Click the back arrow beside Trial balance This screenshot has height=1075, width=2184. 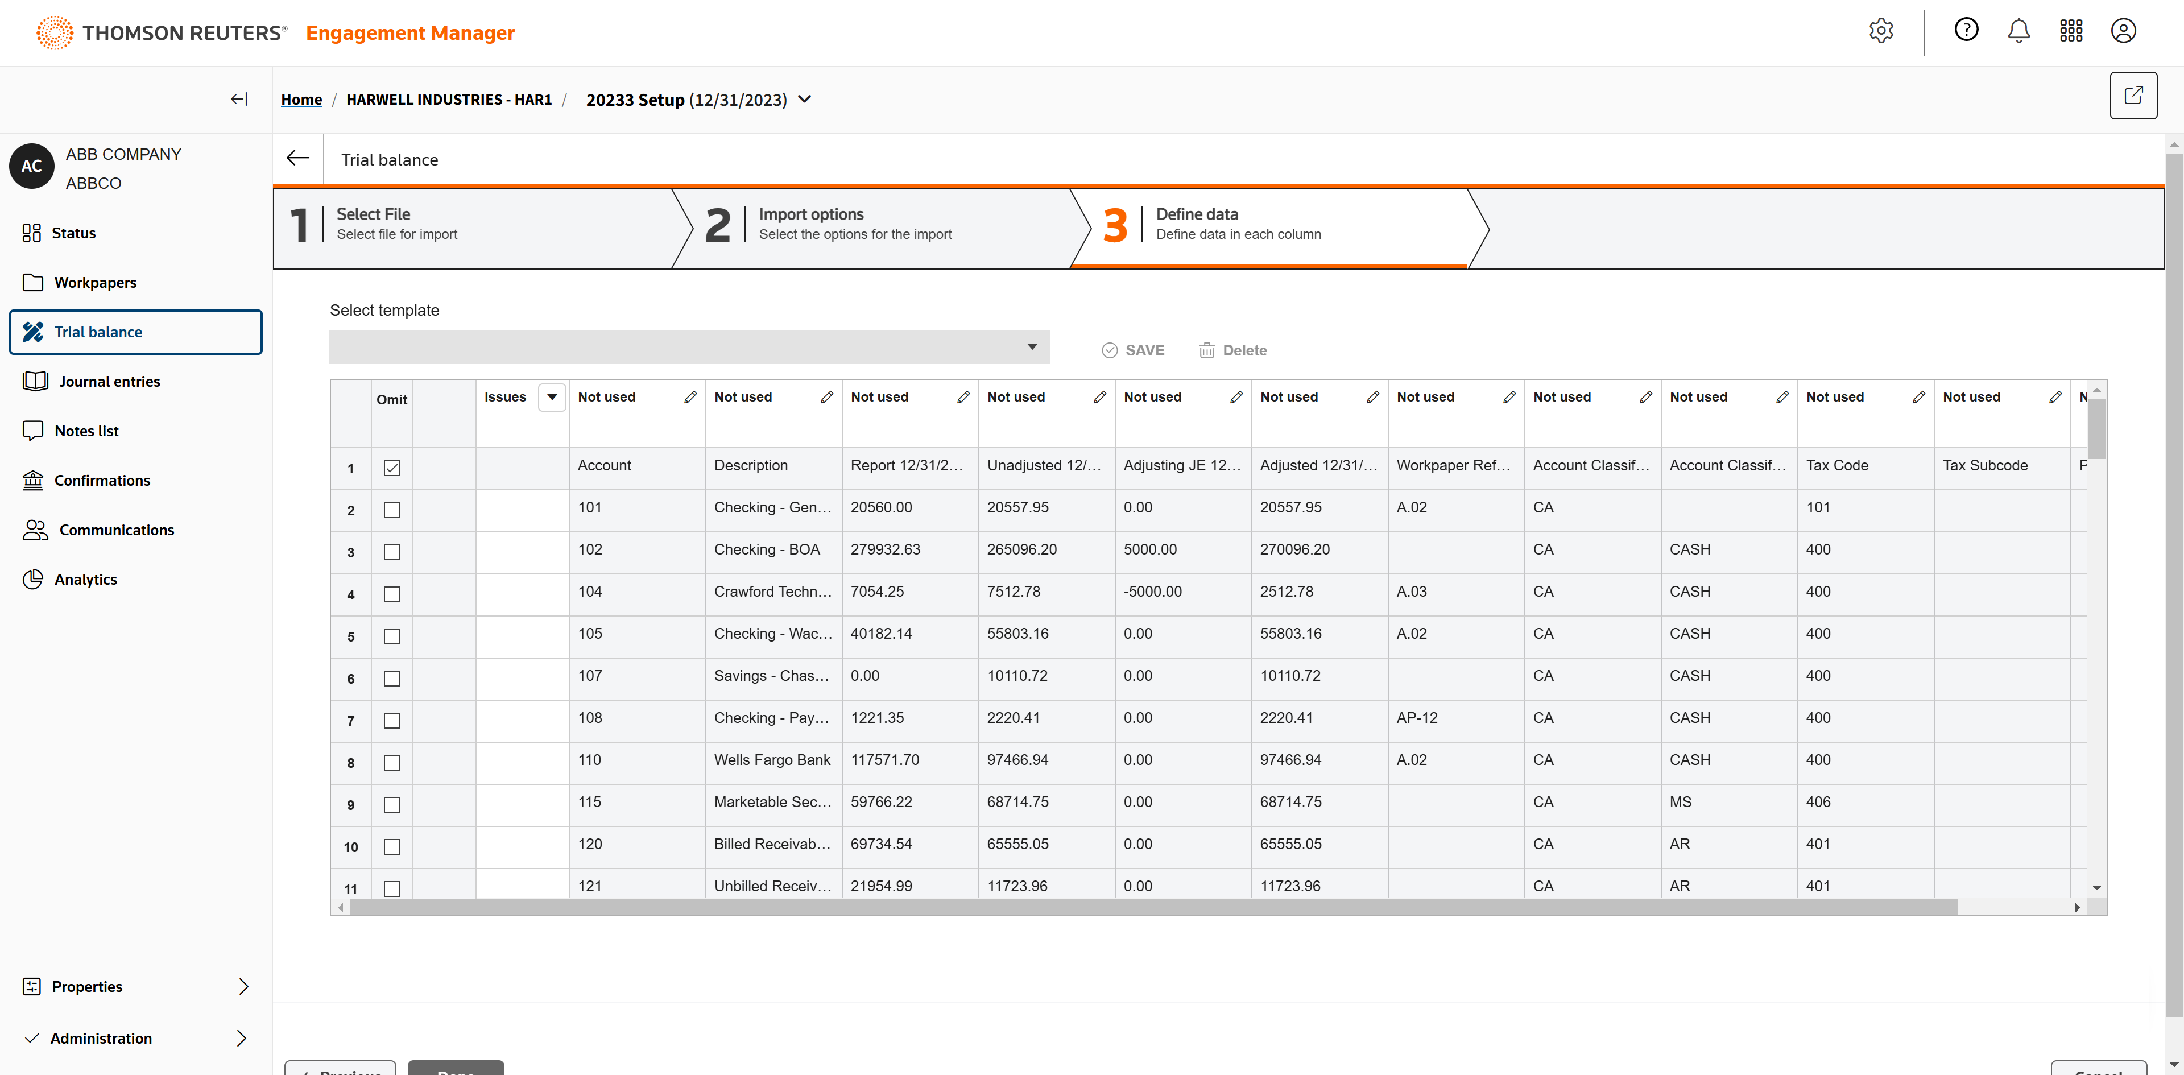click(297, 159)
